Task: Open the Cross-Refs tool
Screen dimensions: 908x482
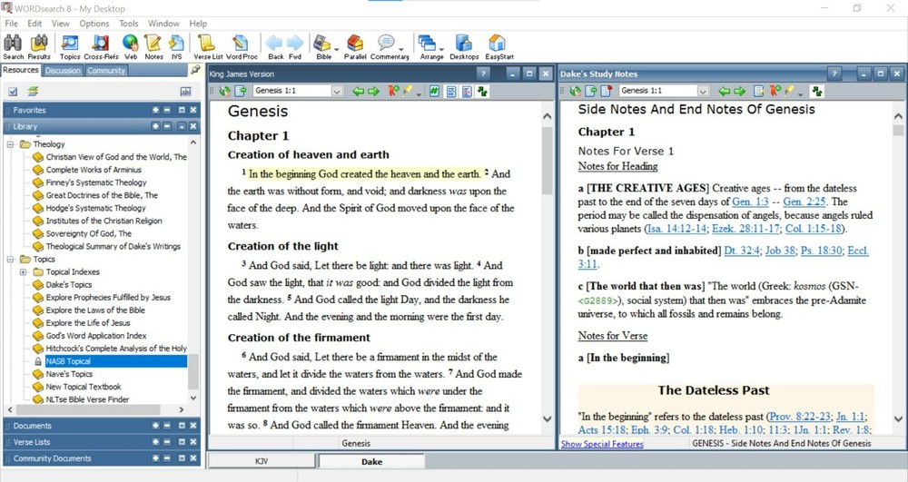Action: [101, 47]
